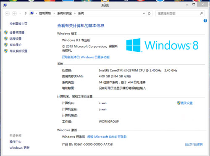The width and height of the screenshot is (210, 156).
Task: Open 设备管理器 from the sidebar
Action: click(x=17, y=32)
